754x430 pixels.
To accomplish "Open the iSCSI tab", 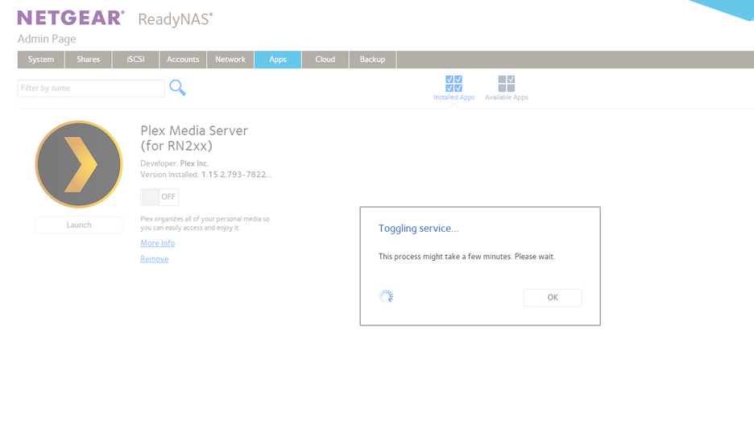I will [135, 60].
